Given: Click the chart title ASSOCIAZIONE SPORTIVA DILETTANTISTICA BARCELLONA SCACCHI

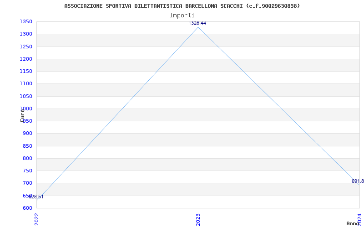Looking at the screenshot, I should click(182, 6).
